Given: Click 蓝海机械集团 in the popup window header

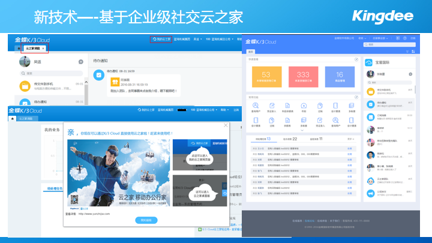Looking at the screenshot, I should (166, 110).
